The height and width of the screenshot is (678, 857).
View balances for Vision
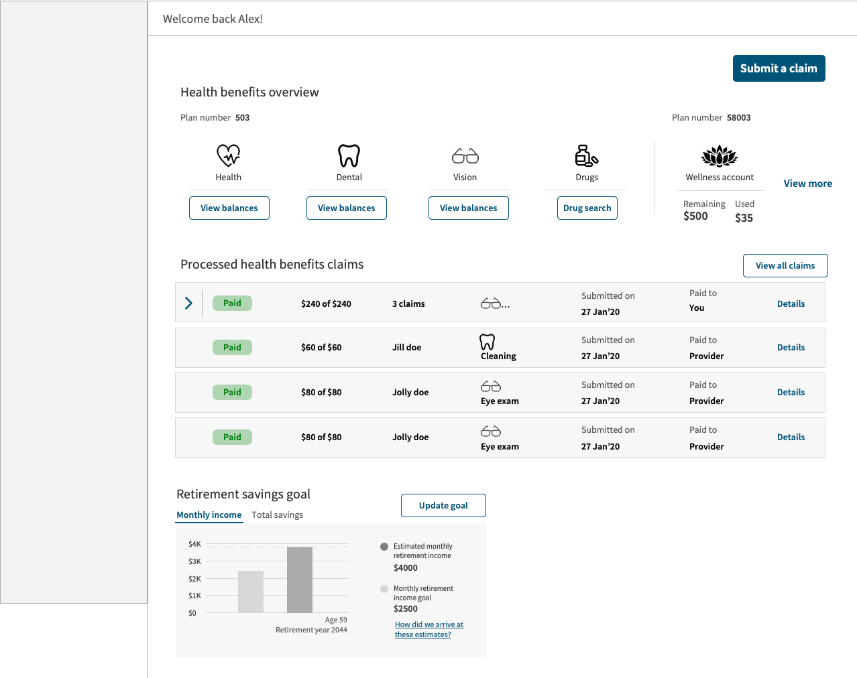pyautogui.click(x=469, y=208)
